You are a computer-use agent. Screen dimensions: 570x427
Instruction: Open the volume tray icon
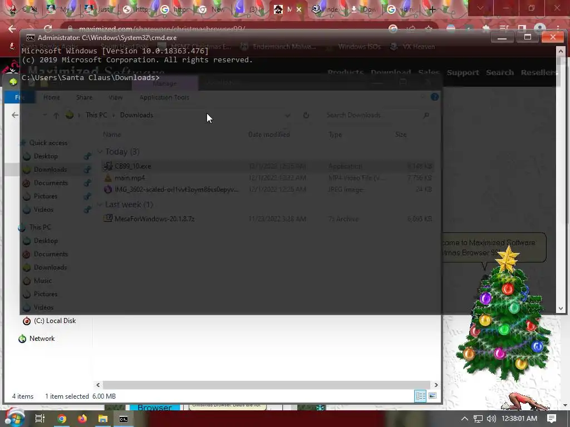pyautogui.click(x=491, y=419)
